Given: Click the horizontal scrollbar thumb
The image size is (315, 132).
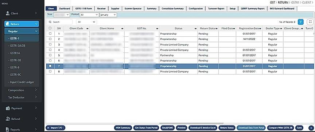Looking at the screenshot, I should [x=191, y=124].
